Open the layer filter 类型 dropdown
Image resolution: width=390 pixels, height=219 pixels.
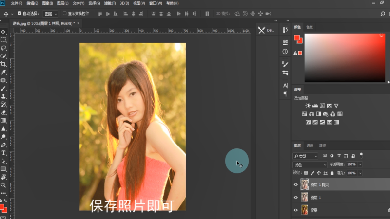[305, 156]
